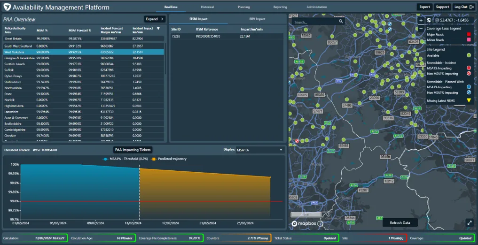This screenshot has height=245, width=478.
Task: Click the sort triangle on Incident Impact column
Action: (158, 29)
